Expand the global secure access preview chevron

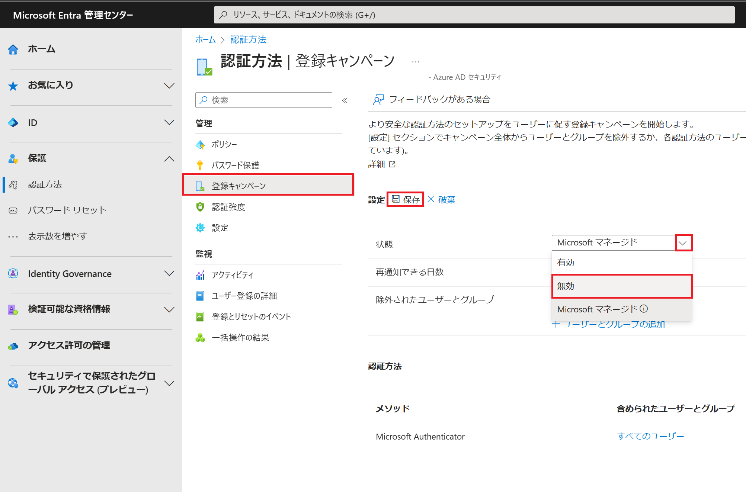[x=169, y=383]
